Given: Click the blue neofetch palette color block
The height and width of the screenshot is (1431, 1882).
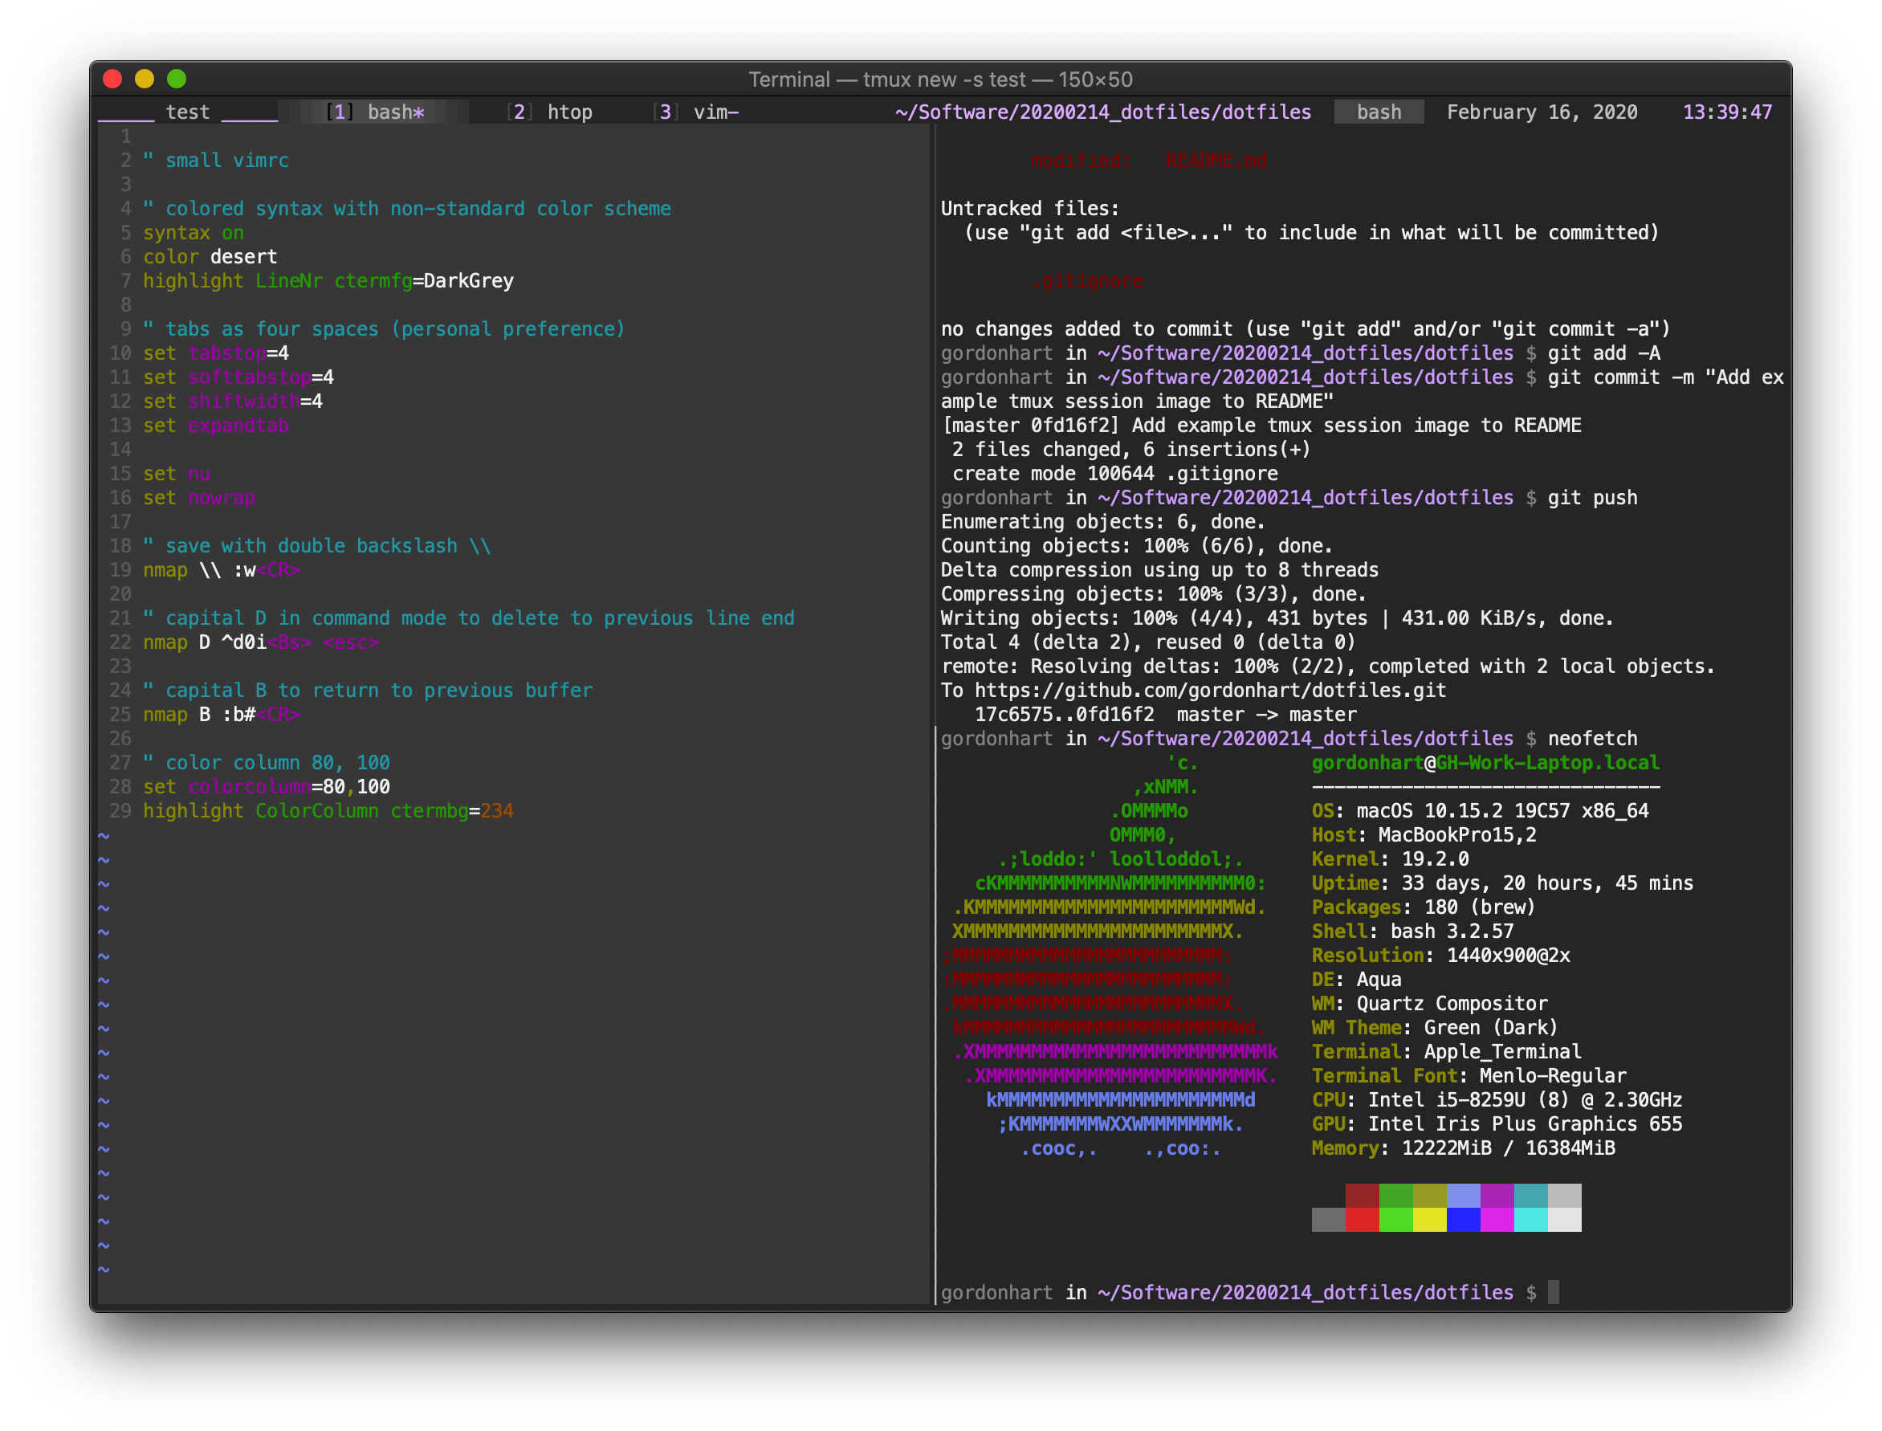Looking at the screenshot, I should pos(1463,1219).
